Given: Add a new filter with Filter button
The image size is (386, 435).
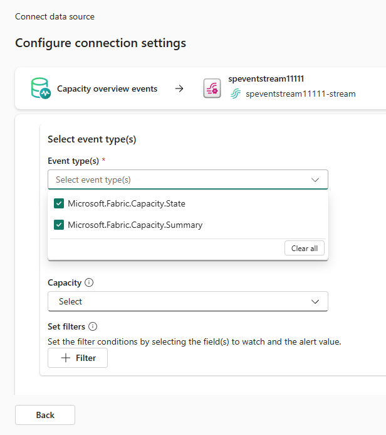Looking at the screenshot, I should (78, 358).
